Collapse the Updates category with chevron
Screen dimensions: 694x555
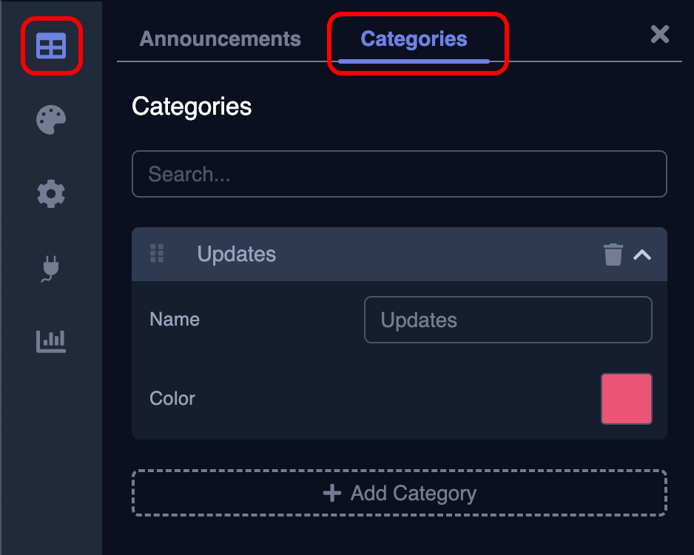tap(642, 255)
